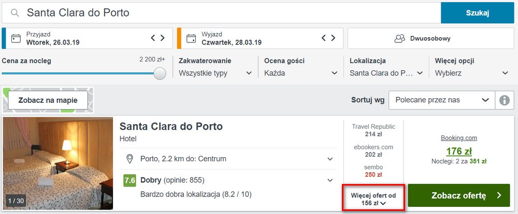Click the guests icon beside Dwuosobowy
Screen dimensions: 518x214
coord(399,38)
